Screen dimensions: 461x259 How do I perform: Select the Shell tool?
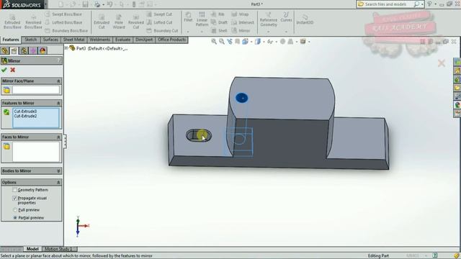tap(219, 30)
